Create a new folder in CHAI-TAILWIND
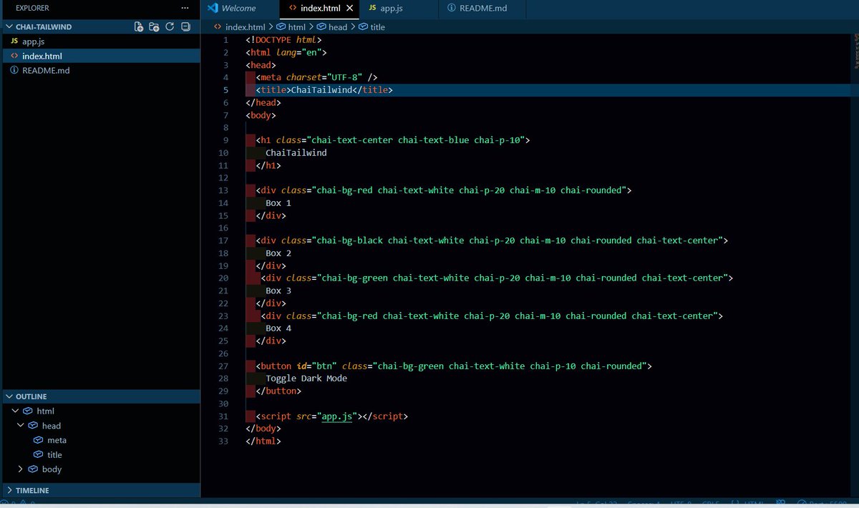The width and height of the screenshot is (859, 508). (x=154, y=26)
